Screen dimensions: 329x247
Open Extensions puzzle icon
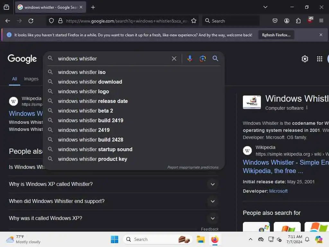coord(298,21)
